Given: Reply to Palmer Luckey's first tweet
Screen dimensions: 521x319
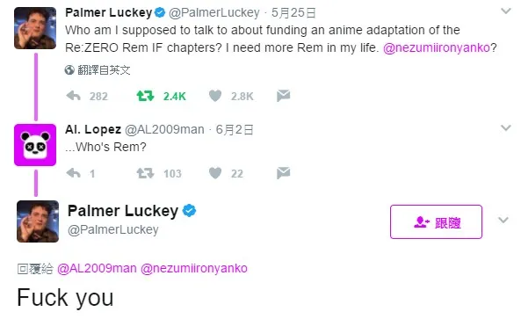Looking at the screenshot, I should coord(74,96).
